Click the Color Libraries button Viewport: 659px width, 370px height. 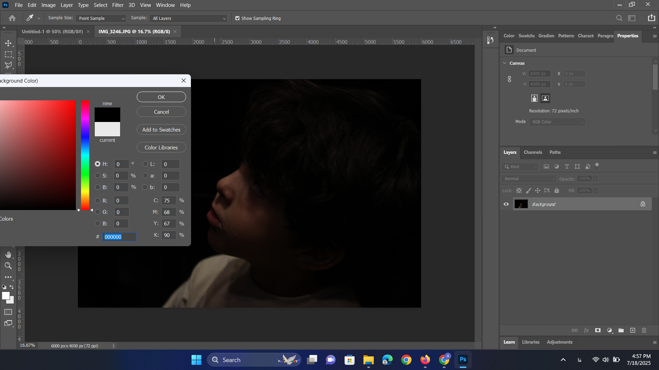(161, 148)
